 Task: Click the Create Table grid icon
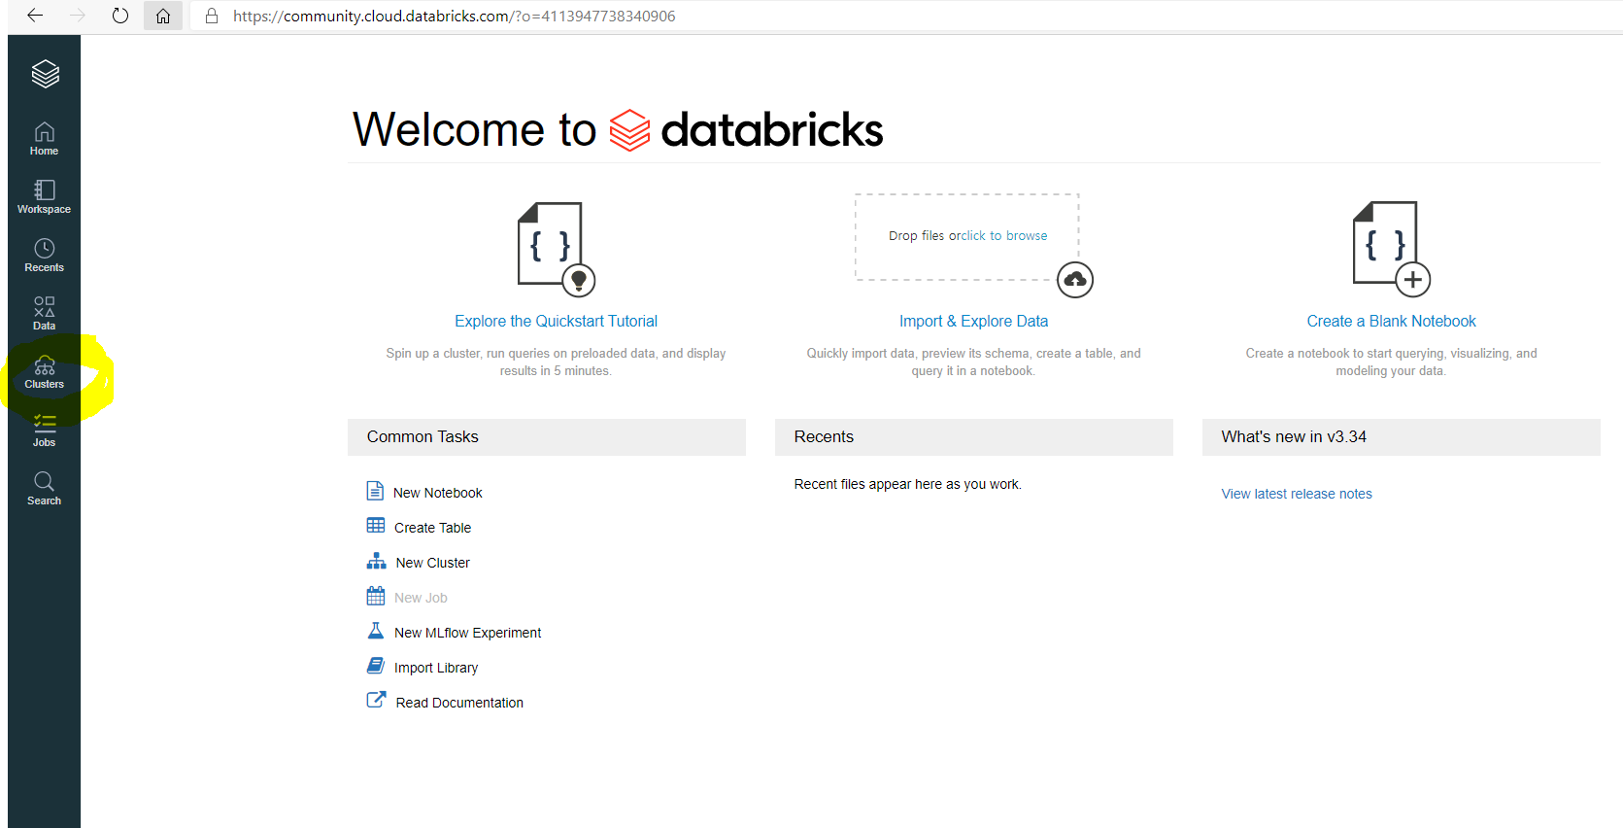point(376,526)
